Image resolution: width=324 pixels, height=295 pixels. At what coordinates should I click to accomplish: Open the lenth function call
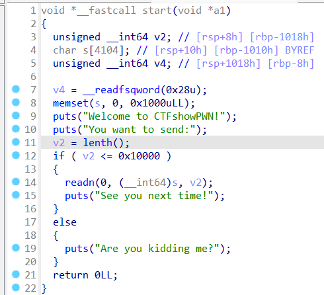point(98,143)
